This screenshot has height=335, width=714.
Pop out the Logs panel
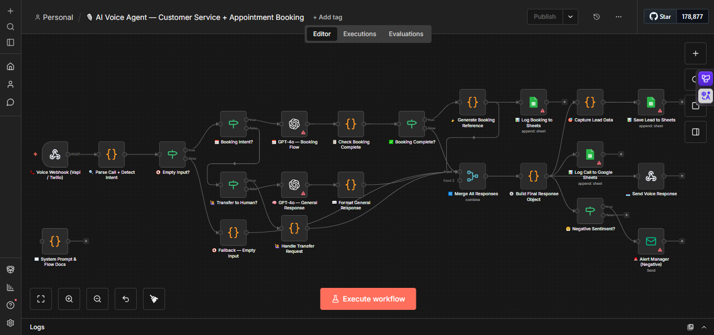(x=690, y=327)
